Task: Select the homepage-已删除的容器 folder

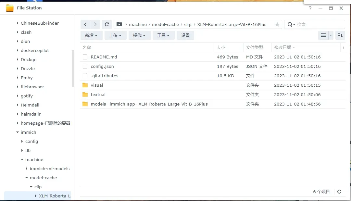Action: (x=46, y=123)
